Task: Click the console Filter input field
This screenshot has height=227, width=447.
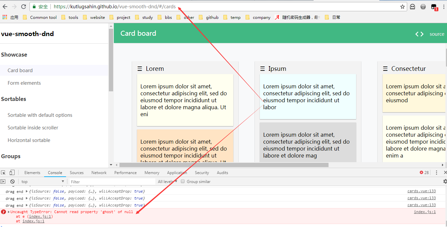Action: [x=112, y=182]
